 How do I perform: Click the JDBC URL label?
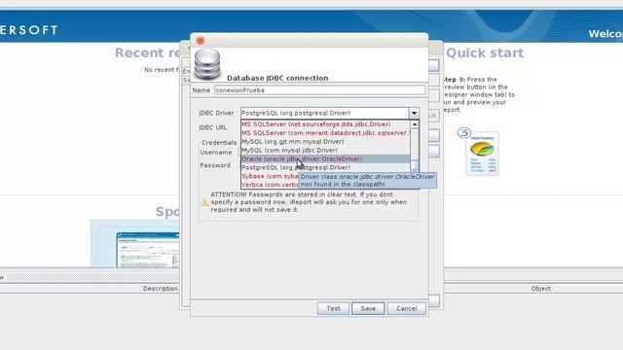213,127
